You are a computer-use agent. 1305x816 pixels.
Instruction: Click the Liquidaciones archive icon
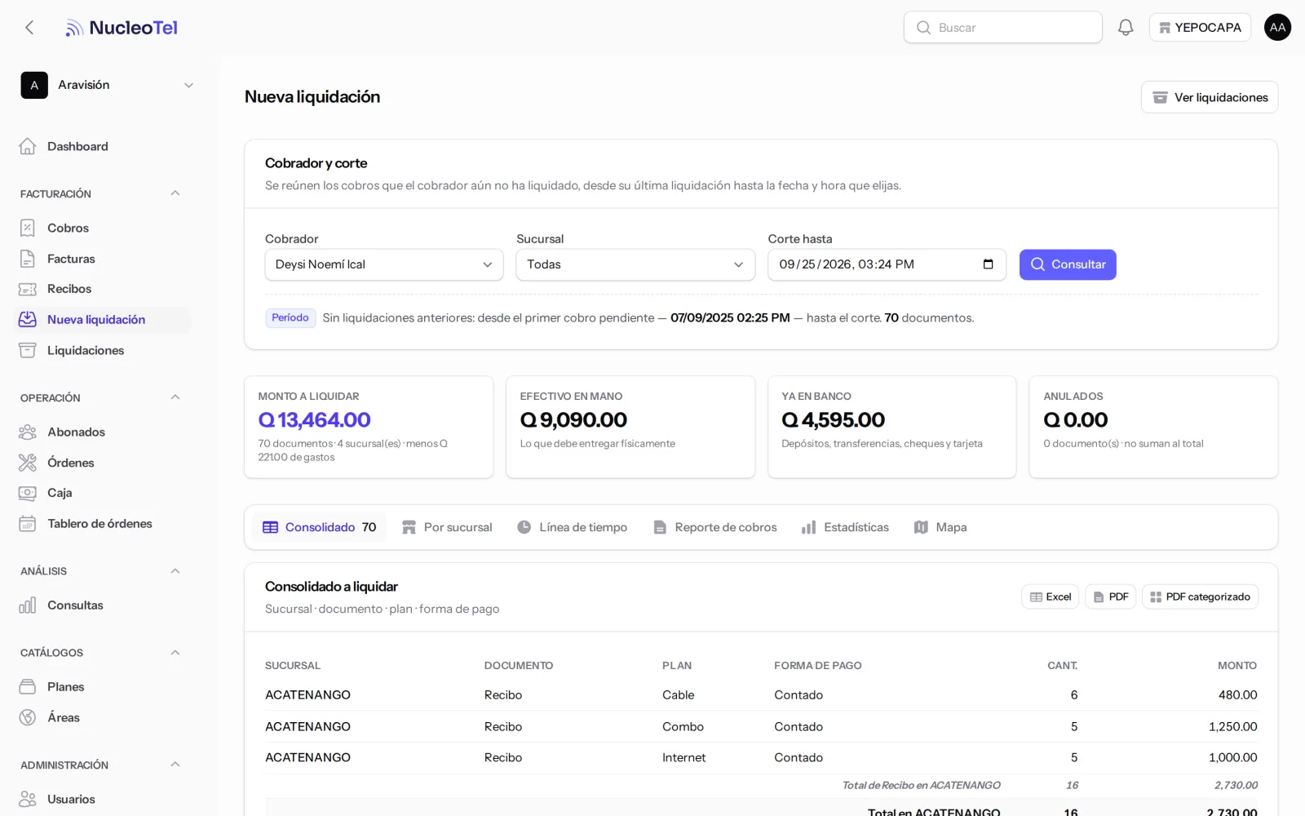[28, 350]
